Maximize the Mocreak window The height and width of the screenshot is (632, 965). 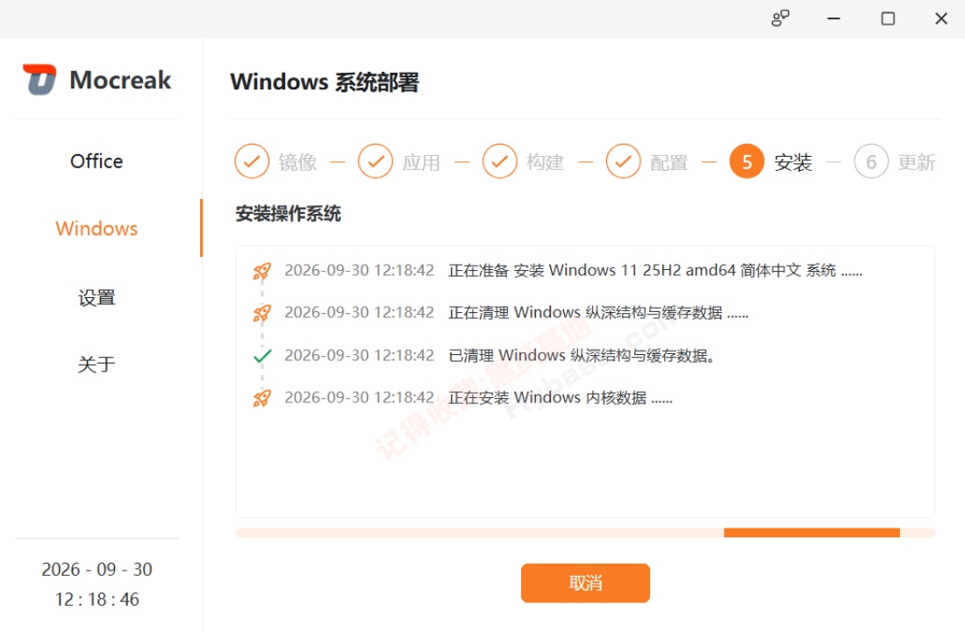tap(888, 18)
